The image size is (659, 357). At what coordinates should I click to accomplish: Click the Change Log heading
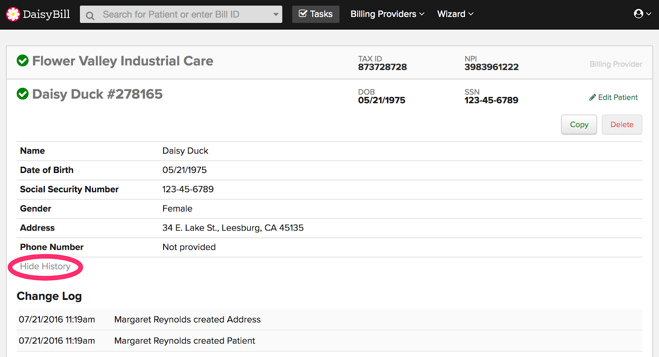click(x=49, y=296)
